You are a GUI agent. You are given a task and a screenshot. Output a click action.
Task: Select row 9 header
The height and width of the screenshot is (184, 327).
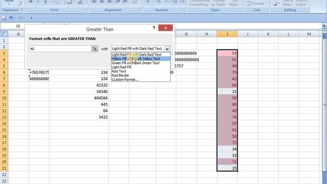click(4, 91)
